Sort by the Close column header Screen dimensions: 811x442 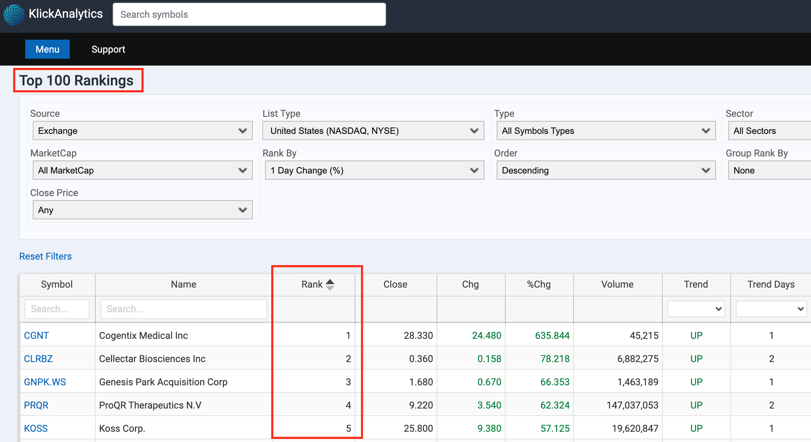point(395,284)
